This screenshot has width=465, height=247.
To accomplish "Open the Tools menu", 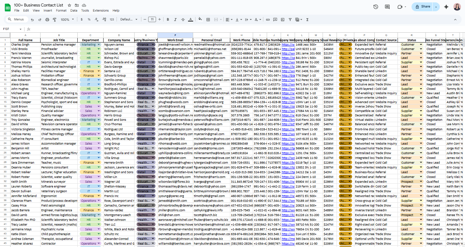I will click(x=85, y=11).
